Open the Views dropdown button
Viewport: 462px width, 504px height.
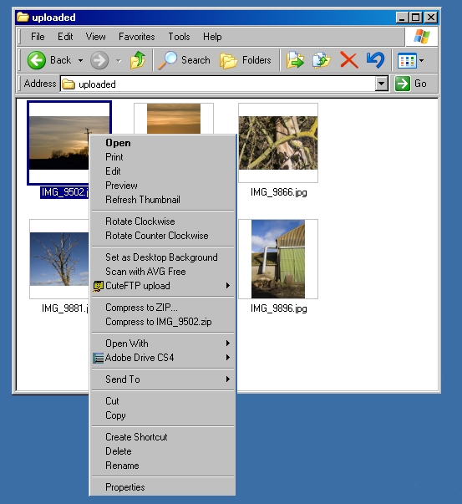410,60
